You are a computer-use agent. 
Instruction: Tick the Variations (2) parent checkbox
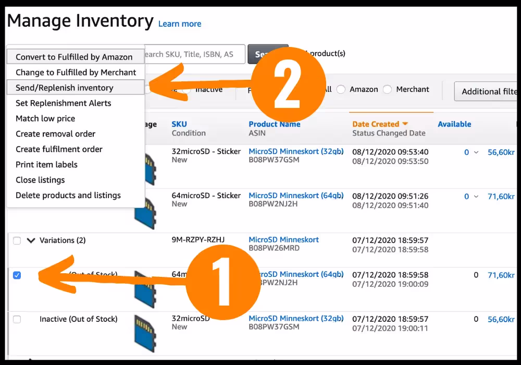[17, 241]
